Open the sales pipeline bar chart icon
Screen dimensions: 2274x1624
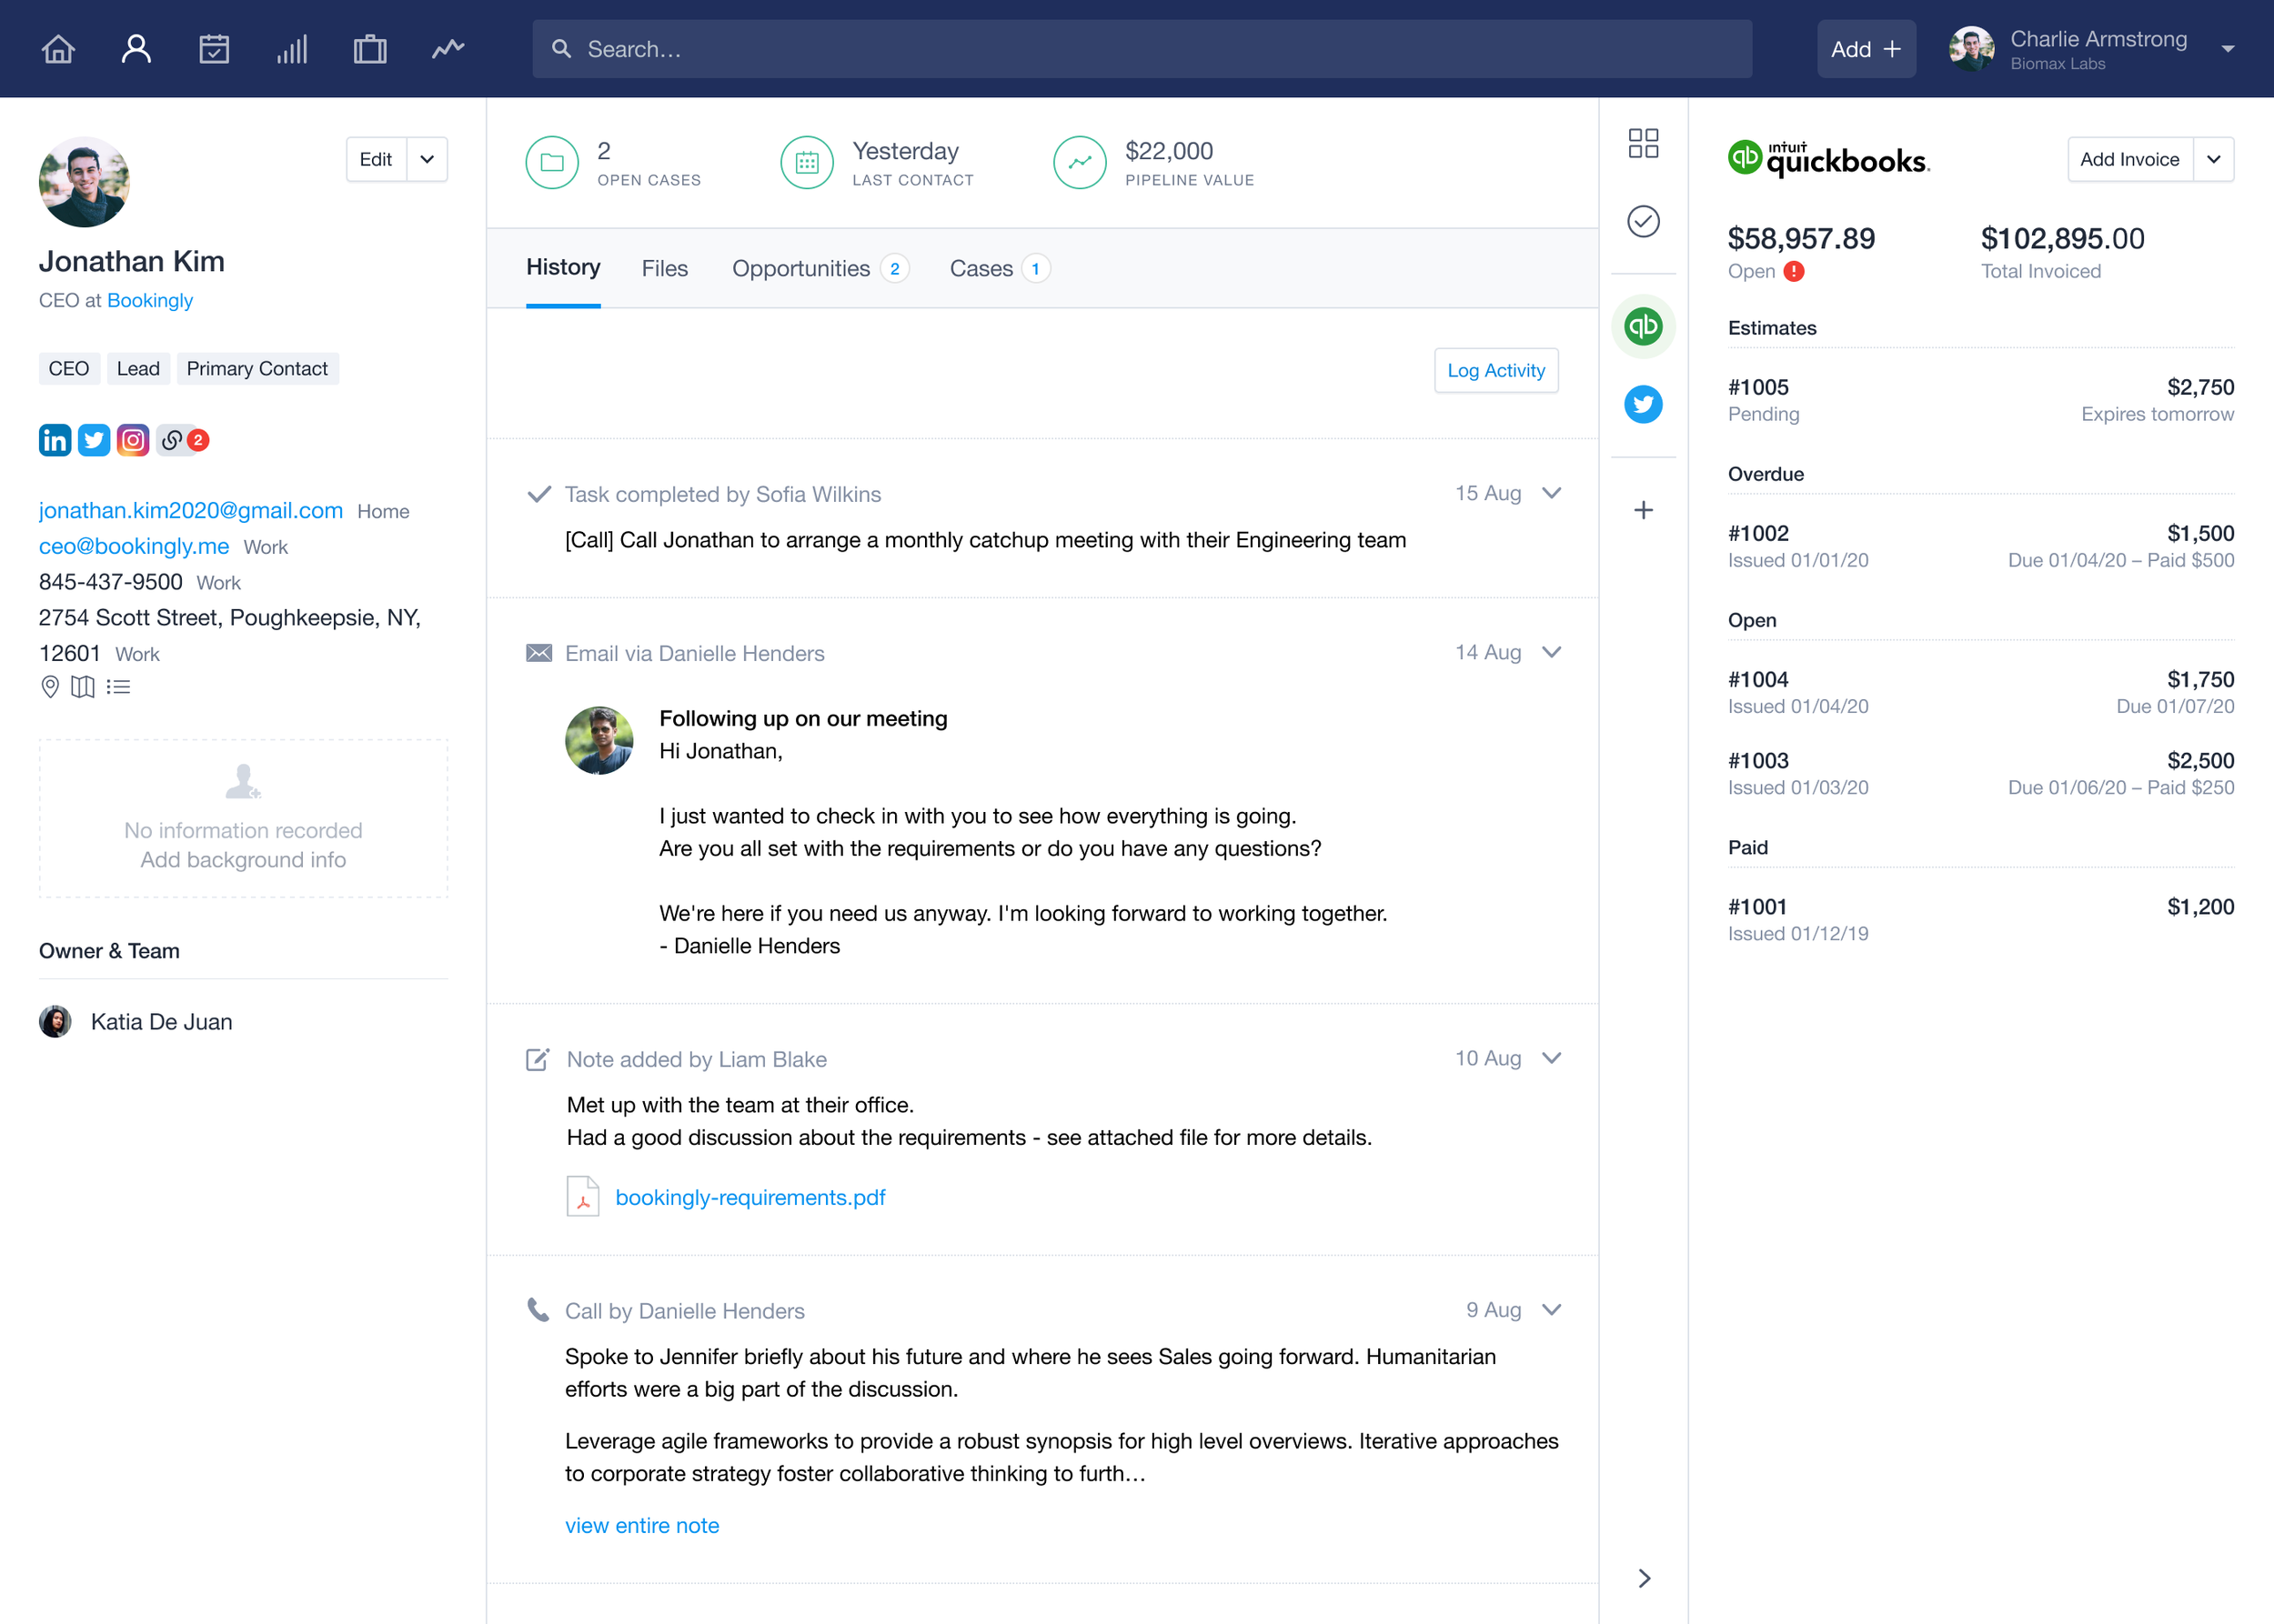click(292, 49)
